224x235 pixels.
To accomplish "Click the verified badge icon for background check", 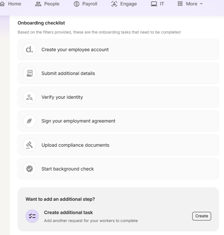I will tap(29, 169).
